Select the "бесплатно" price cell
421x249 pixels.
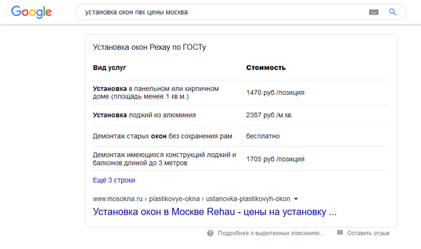point(263,136)
